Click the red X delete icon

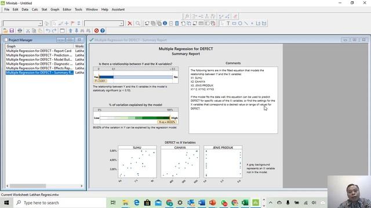[130, 23]
